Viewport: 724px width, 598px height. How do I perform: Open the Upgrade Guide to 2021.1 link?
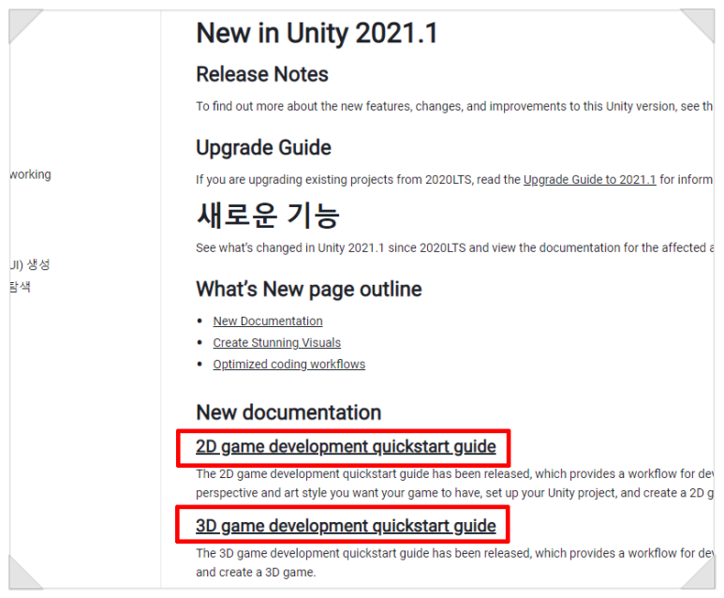(x=589, y=179)
